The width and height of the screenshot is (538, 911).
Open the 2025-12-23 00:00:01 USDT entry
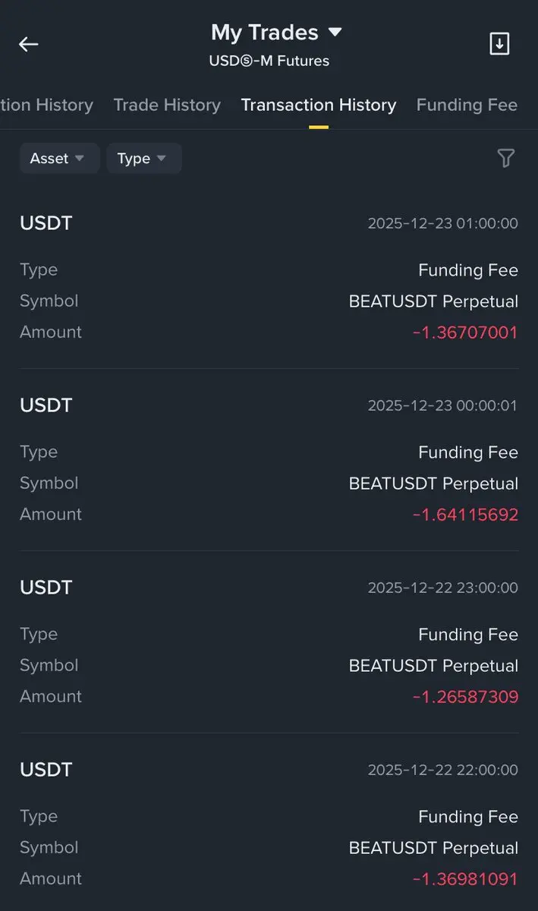(x=269, y=460)
